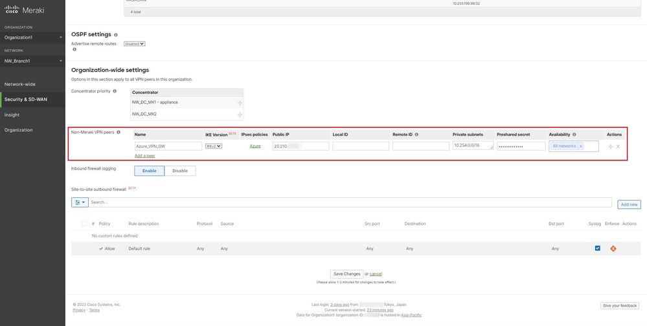Delete the Azure_VPN_GW peer row

point(618,147)
